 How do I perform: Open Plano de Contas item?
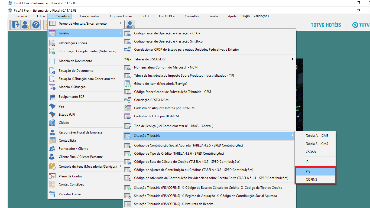click(85, 176)
